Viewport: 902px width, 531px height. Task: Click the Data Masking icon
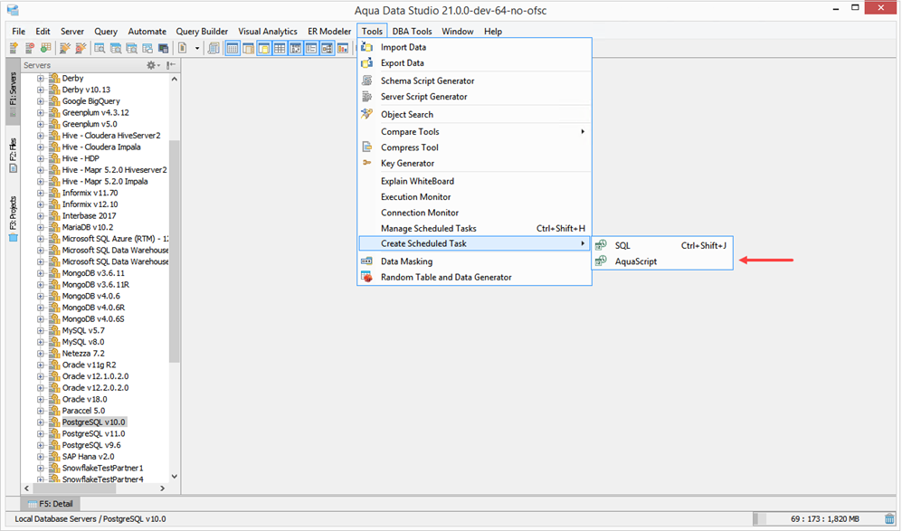pos(367,261)
